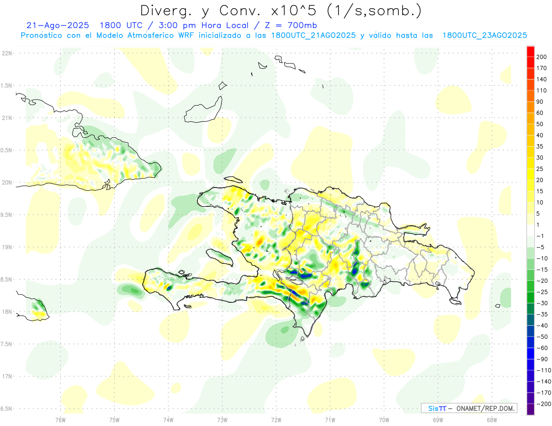Click the '-1' colorbar label
552x426 pixels.
tap(541, 236)
